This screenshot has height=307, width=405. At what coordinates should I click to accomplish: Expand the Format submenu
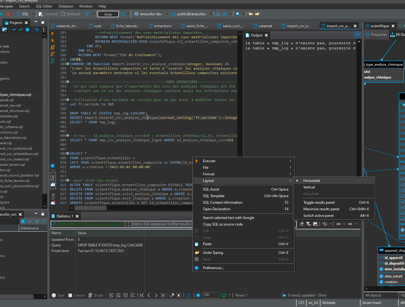(x=244, y=174)
